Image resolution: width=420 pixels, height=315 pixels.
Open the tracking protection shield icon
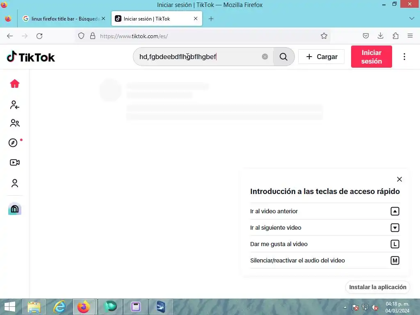[x=81, y=36]
